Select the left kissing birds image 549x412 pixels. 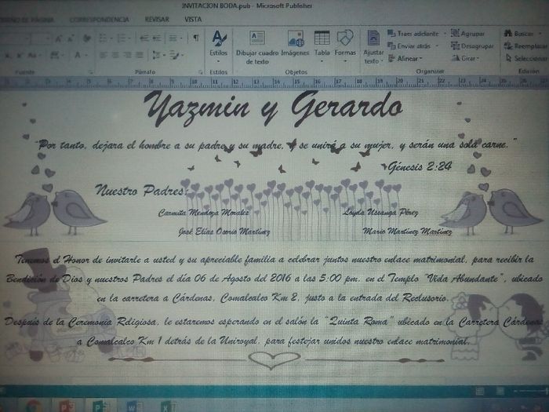click(x=54, y=213)
